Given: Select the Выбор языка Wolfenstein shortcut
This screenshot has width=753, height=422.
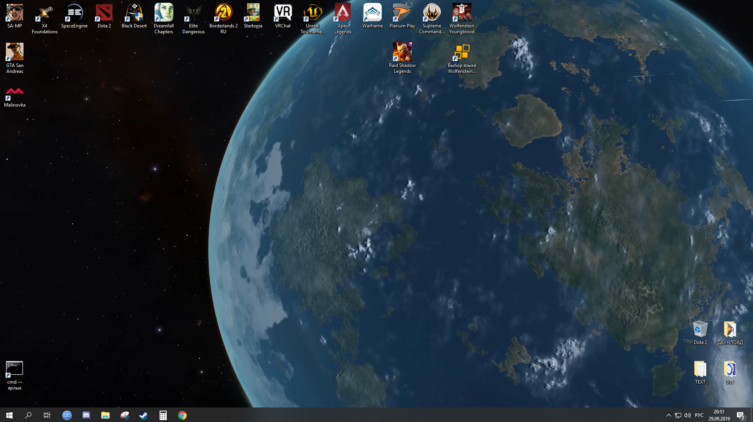Looking at the screenshot, I should tap(462, 58).
